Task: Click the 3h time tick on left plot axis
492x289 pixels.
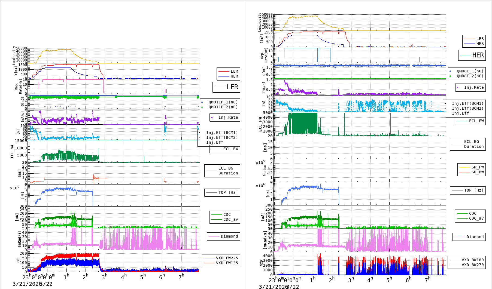Action: point(104,277)
